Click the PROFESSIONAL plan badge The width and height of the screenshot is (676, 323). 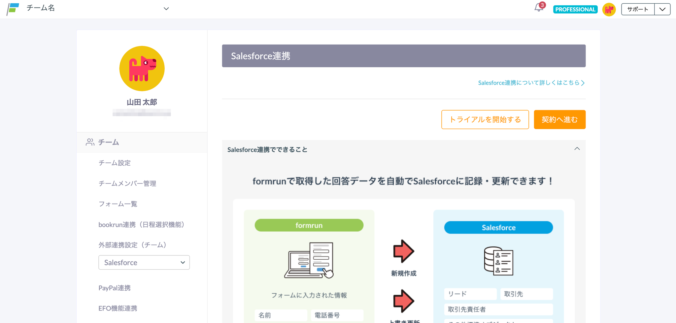[x=575, y=9]
